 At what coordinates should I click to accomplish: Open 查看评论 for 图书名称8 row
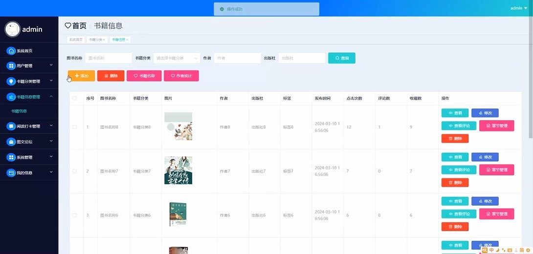(x=459, y=126)
